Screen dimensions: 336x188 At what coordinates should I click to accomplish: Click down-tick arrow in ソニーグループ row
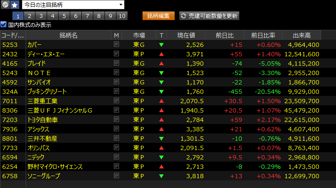click(x=161, y=176)
